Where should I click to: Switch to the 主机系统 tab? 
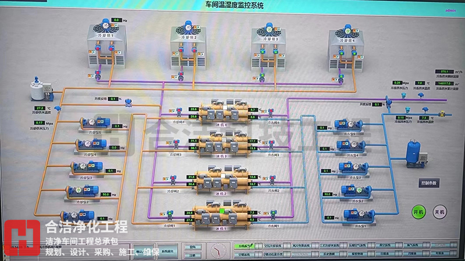pyautogui.click(x=243, y=246)
